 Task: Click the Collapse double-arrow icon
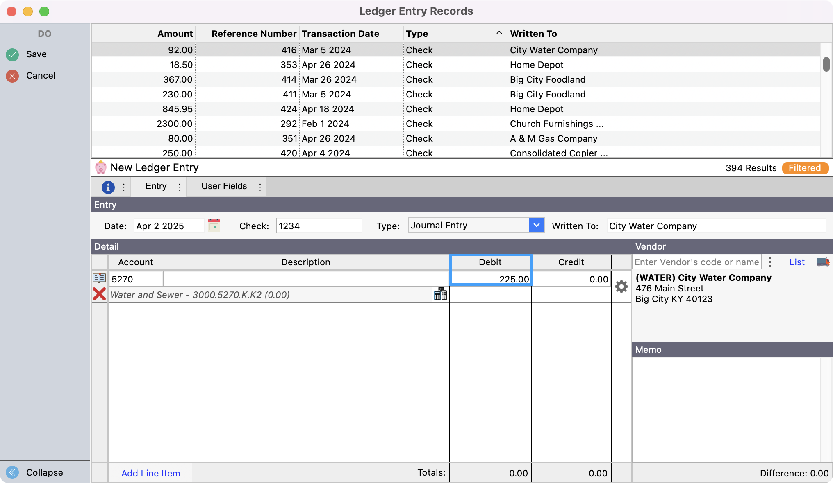(12, 472)
